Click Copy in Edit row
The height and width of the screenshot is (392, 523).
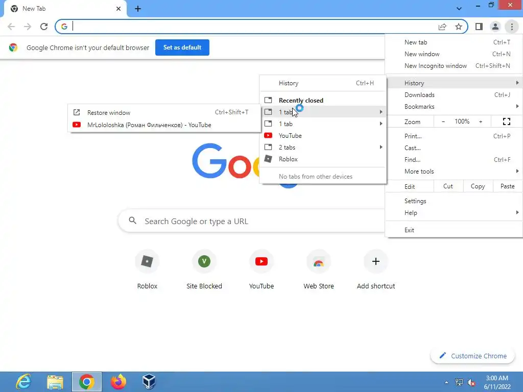[x=478, y=186]
